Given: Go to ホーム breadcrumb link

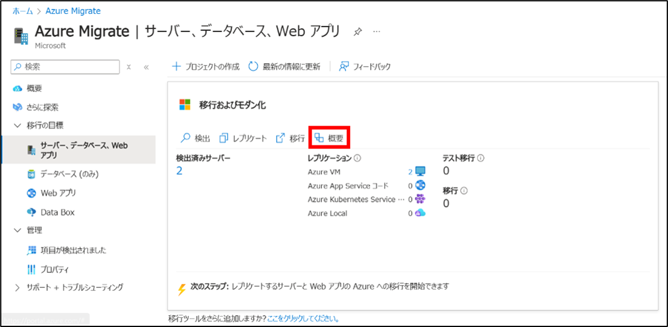Looking at the screenshot, I should click(22, 11).
